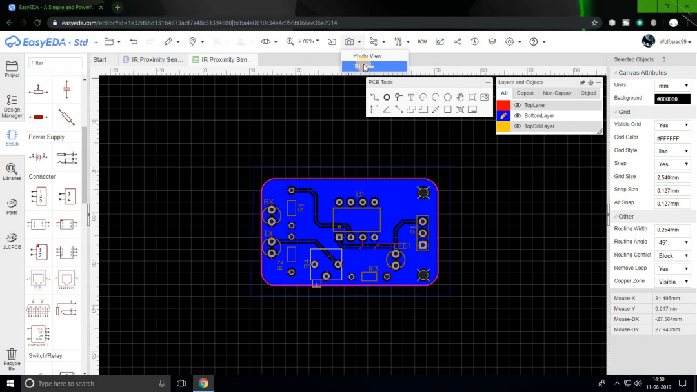The height and width of the screenshot is (392, 697).
Task: Click the Background color swatch
Action: (672, 98)
